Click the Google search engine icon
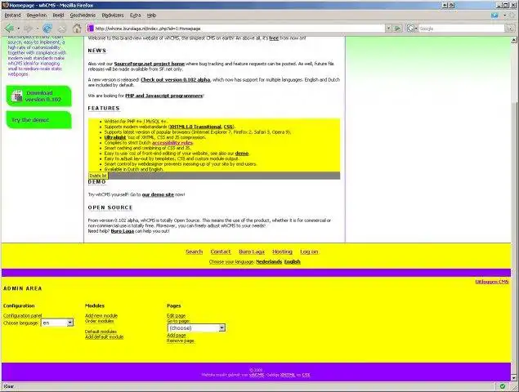This screenshot has height=392, width=519. tap(410, 29)
